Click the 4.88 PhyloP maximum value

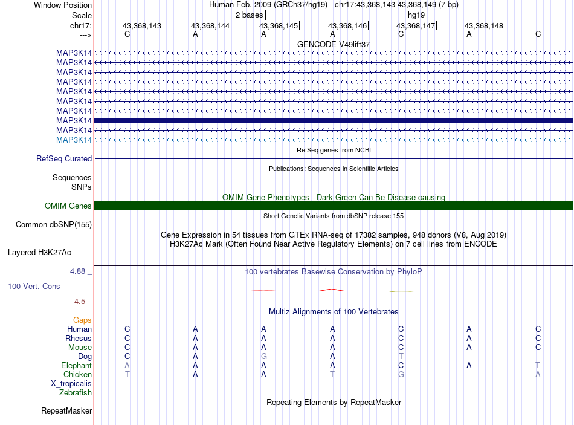click(77, 271)
